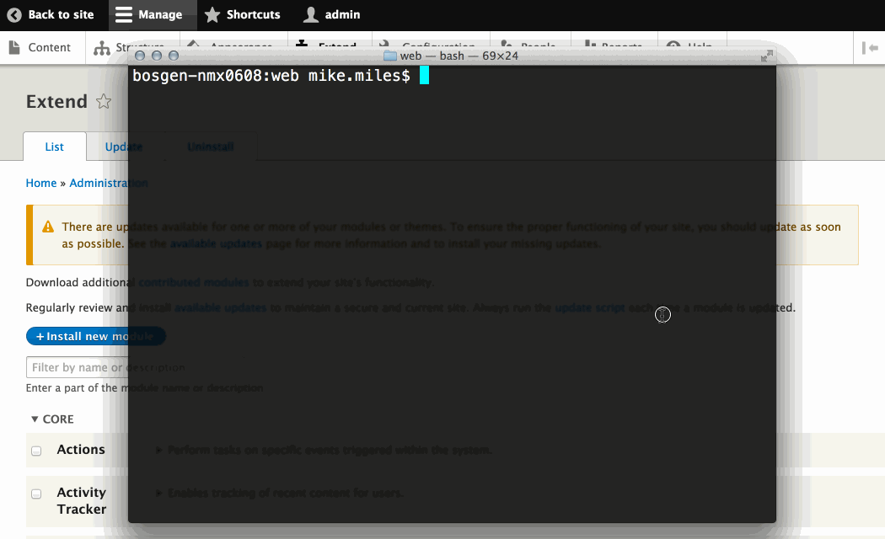This screenshot has height=539, width=885.
Task: Click the Structure hierarchy icon
Action: click(102, 48)
